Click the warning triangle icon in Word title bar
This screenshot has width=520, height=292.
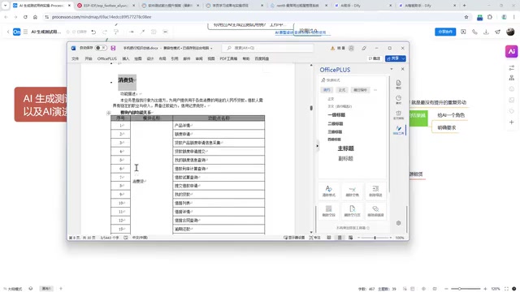pyautogui.click(x=332, y=48)
